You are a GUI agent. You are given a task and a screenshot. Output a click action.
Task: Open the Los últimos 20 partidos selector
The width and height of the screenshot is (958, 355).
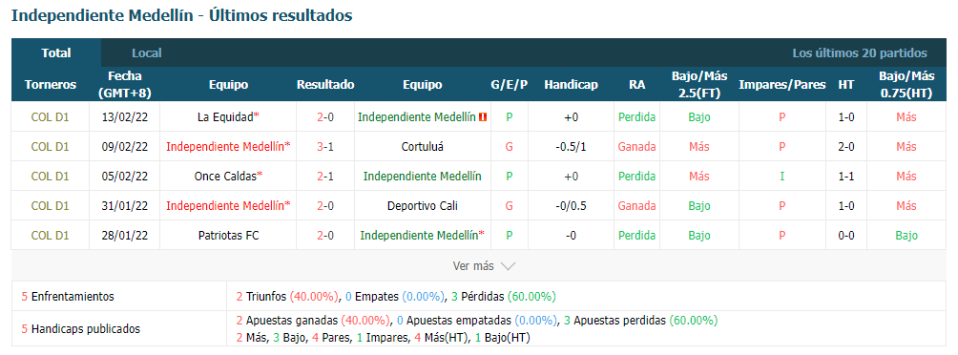860,53
